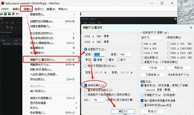Choose the 1920 x 1080 (FHD) size
This screenshot has width=194, height=115.
click(168, 48)
